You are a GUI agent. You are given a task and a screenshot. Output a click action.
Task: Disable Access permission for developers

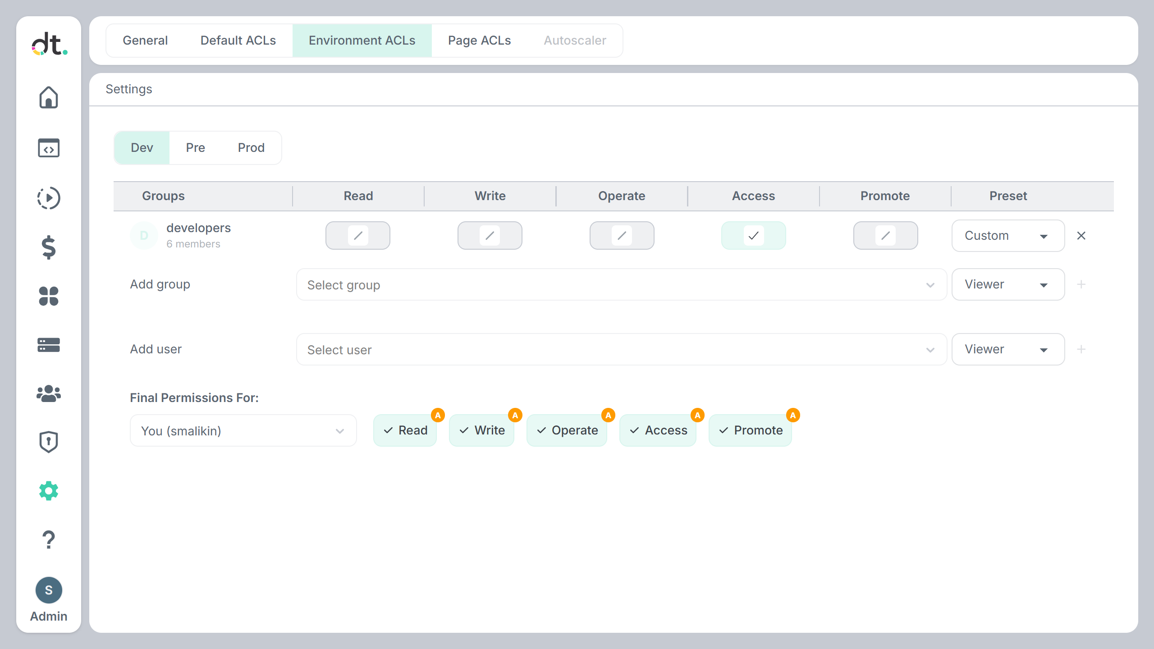754,235
